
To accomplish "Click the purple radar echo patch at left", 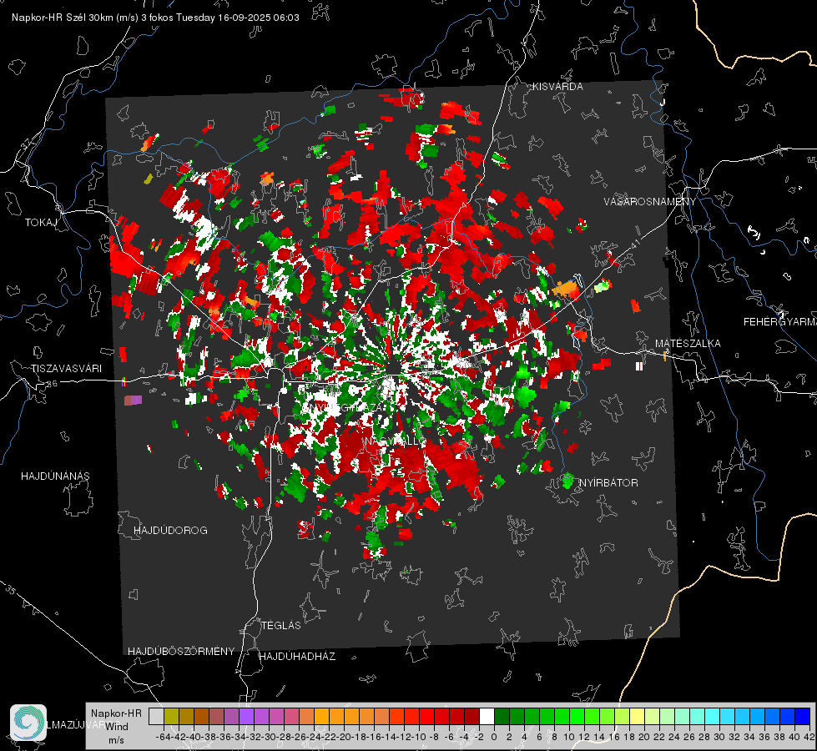I will [x=133, y=401].
